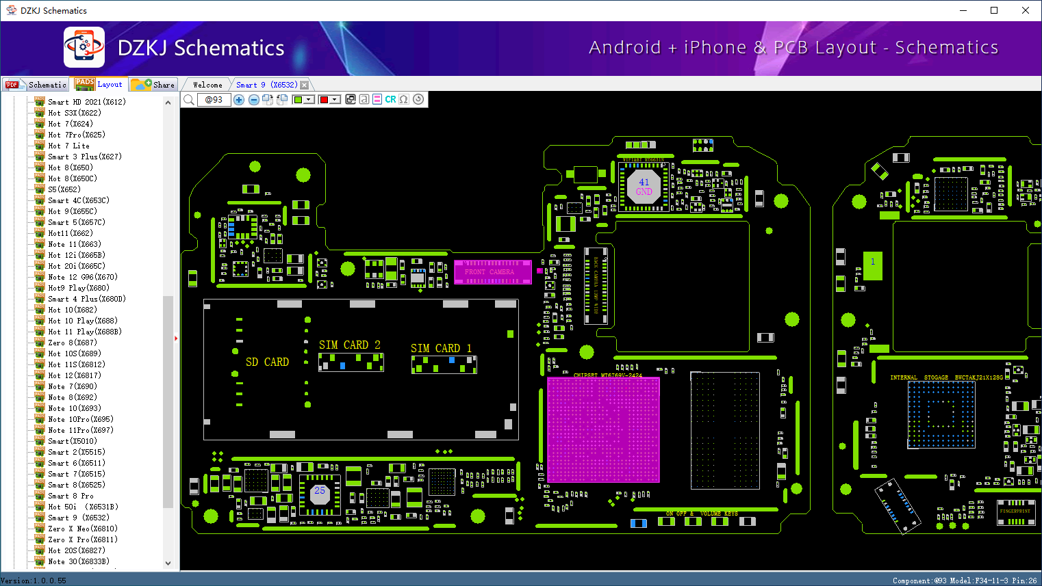Select Note 11(X663) in model list

75,244
